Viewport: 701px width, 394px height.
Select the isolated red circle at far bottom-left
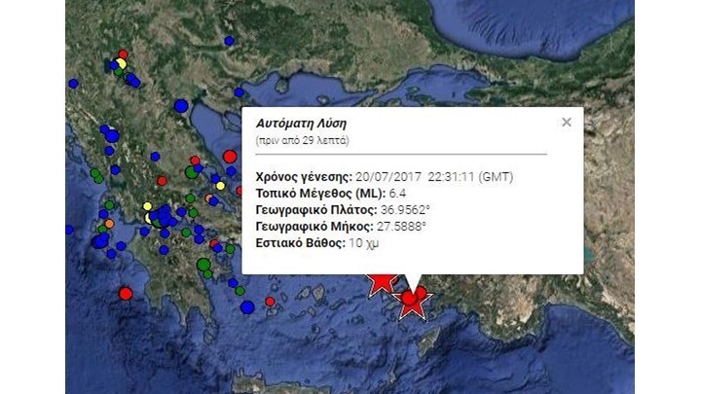click(x=126, y=293)
